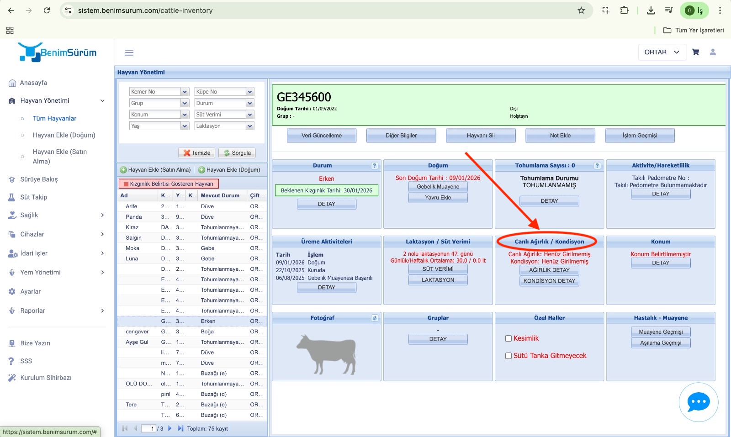Screen dimensions: 731x437
Task: Click the cow photo placeholder
Action: [326, 354]
